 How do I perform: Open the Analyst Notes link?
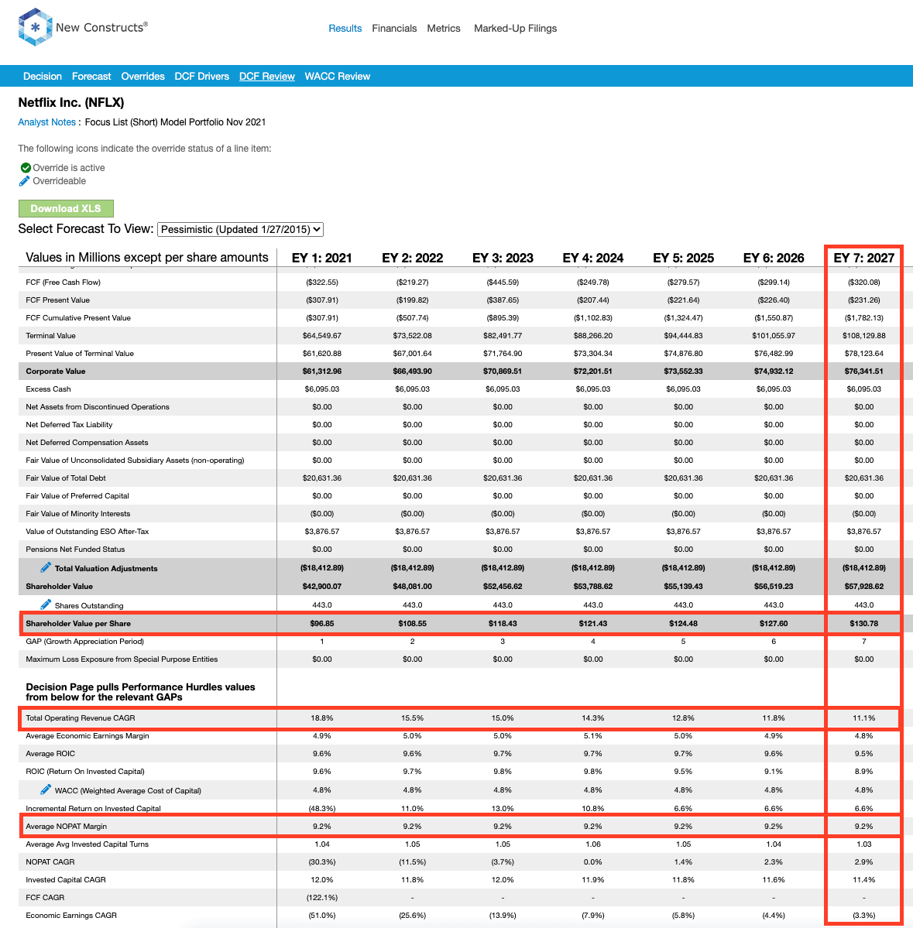coord(46,122)
